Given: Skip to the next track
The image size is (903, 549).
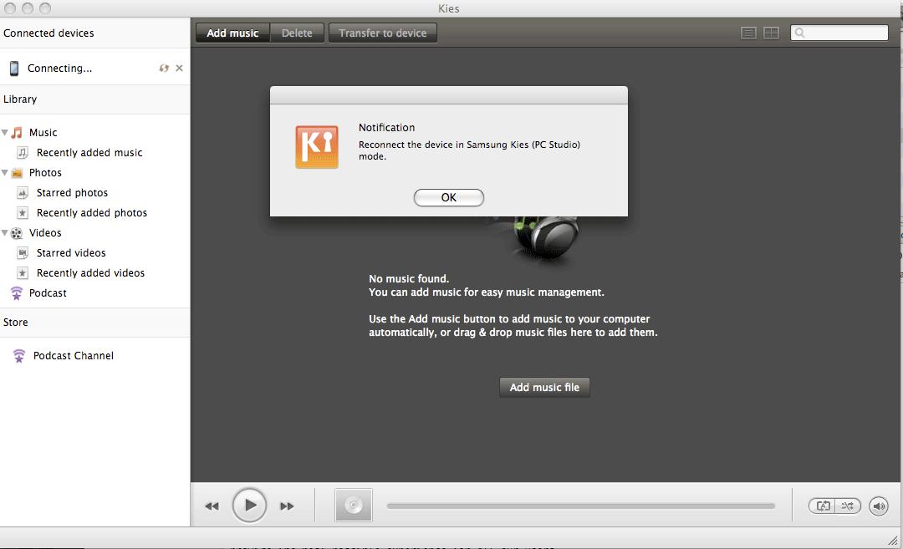Looking at the screenshot, I should point(287,506).
